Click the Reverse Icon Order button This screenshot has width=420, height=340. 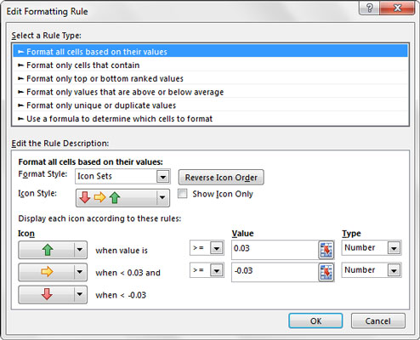point(221,178)
